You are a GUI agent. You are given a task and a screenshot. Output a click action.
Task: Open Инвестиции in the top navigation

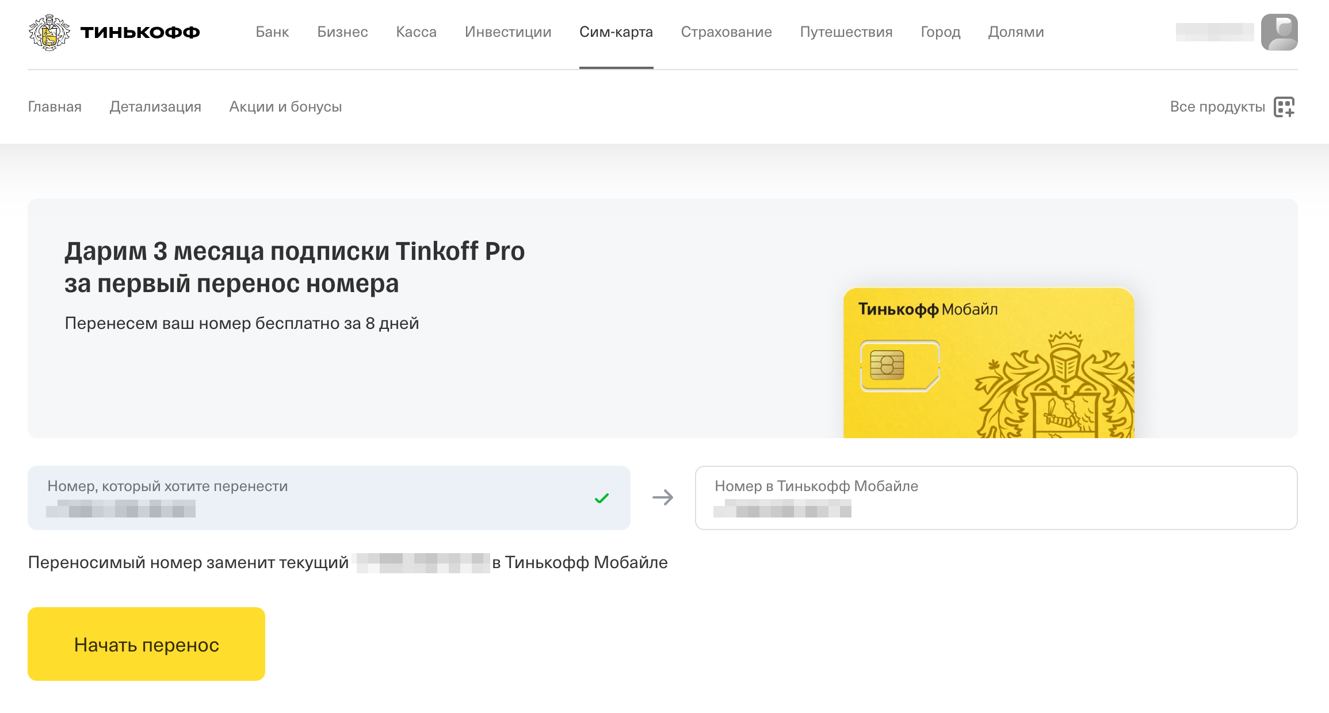pos(508,32)
